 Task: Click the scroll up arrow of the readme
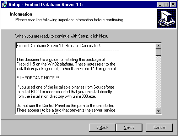(158, 46)
